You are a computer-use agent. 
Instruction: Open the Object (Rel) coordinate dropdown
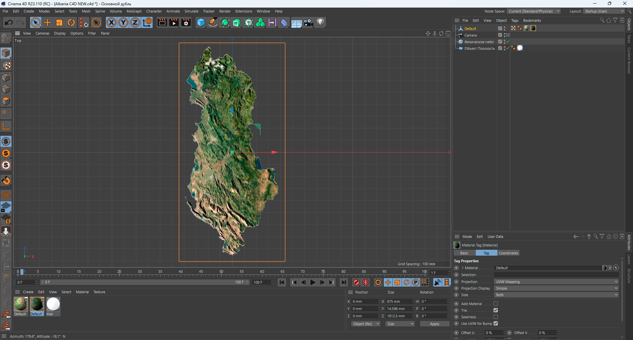(x=366, y=324)
